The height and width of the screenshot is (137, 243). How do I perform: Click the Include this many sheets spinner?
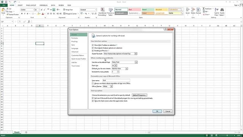118,72
